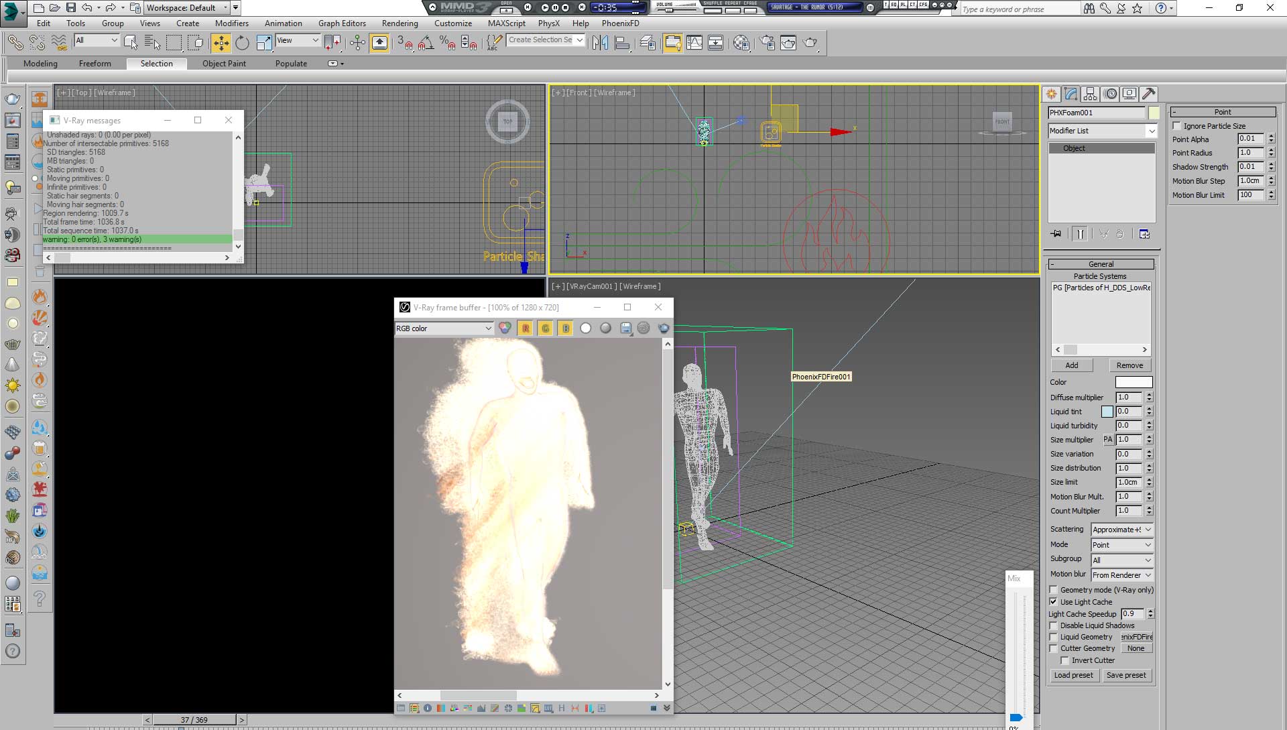Click the Save preset button
Screen dimensions: 1287x730
pyautogui.click(x=1126, y=675)
